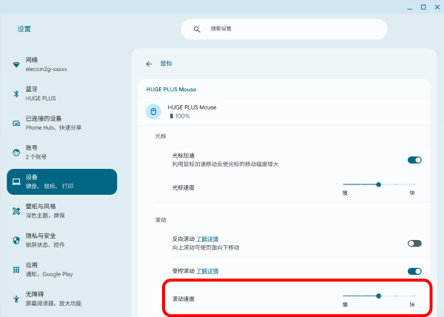The image size is (444, 317).
Task: Turn off the 受控滚动 toggle
Action: [x=414, y=271]
